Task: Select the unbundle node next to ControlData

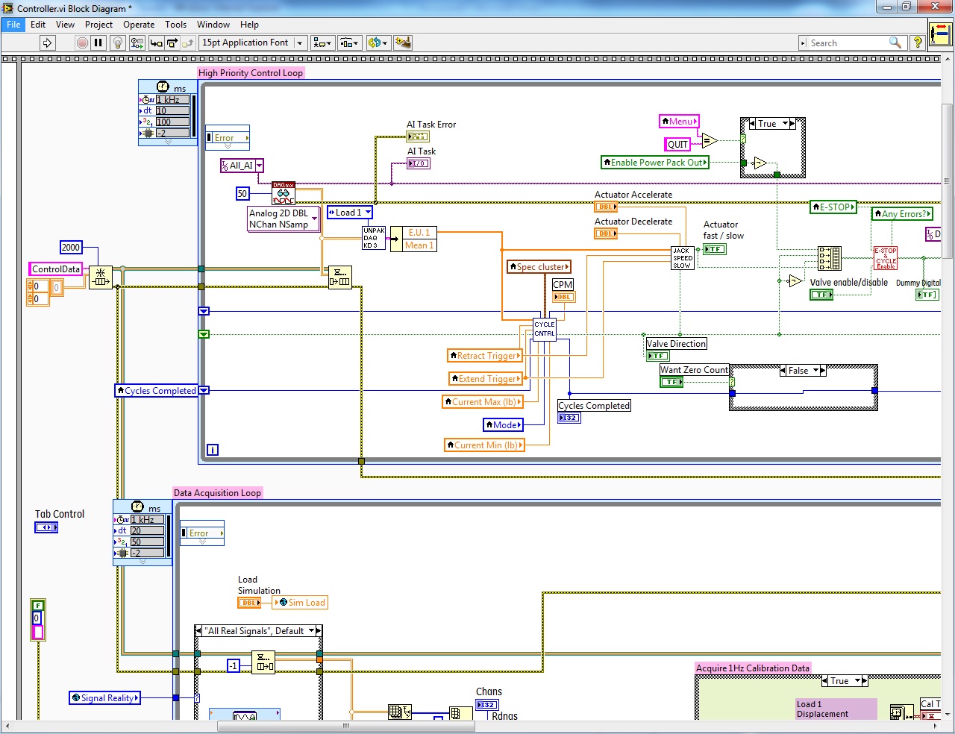Action: point(101,278)
